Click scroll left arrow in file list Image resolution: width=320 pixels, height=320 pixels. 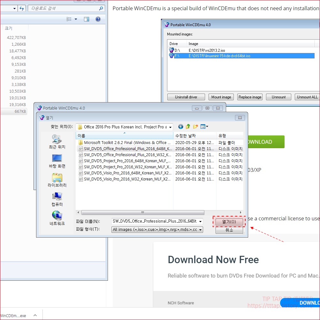(78, 212)
